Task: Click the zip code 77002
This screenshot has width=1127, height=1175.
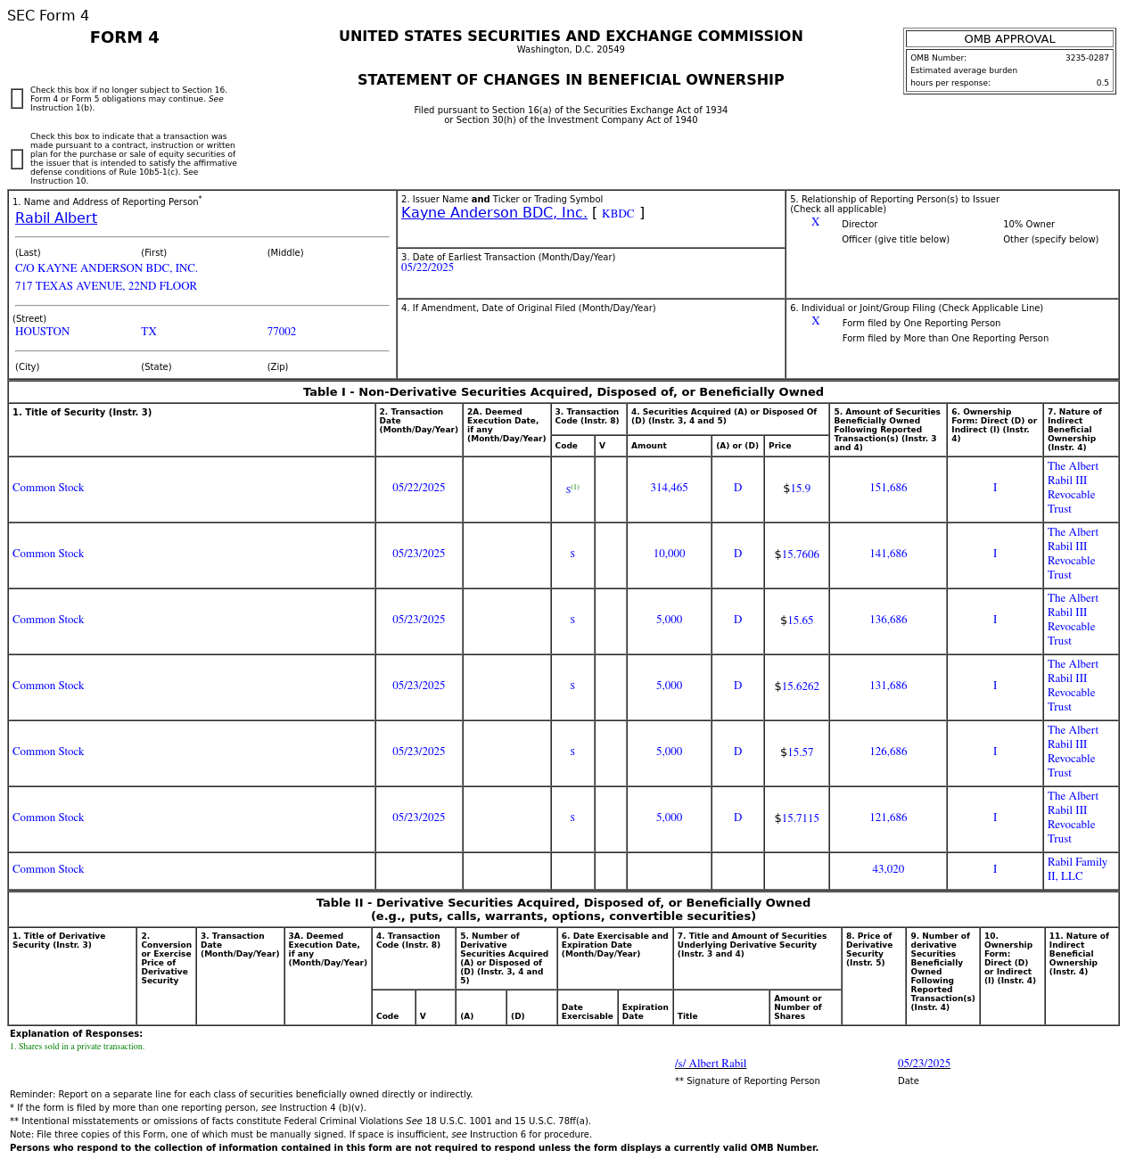Action: (282, 332)
